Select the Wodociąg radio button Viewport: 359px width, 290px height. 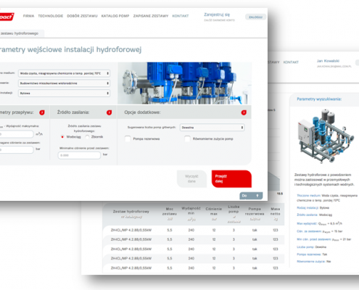pos(62,137)
